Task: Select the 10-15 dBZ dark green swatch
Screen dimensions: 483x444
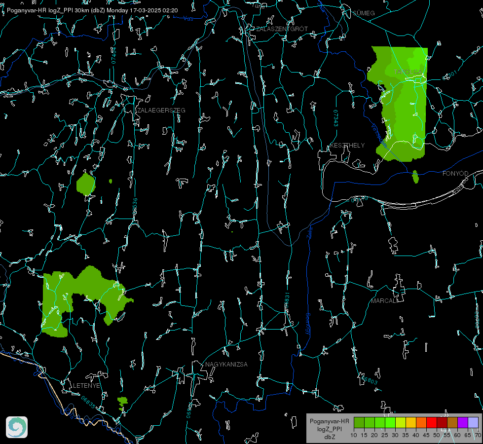Action: pyautogui.click(x=359, y=422)
